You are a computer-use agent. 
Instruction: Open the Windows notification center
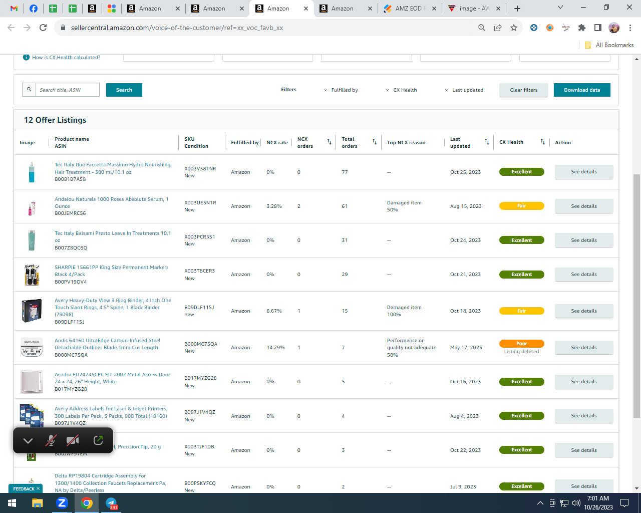pyautogui.click(x=624, y=503)
